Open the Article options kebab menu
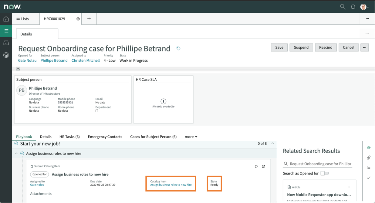375x203 pixels. click(x=349, y=187)
